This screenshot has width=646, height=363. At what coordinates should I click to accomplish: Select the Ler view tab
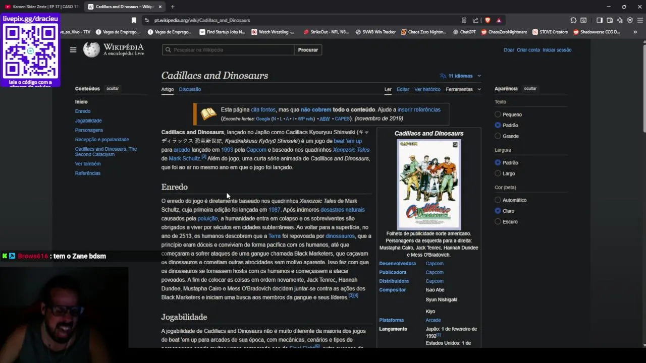pyautogui.click(x=388, y=89)
